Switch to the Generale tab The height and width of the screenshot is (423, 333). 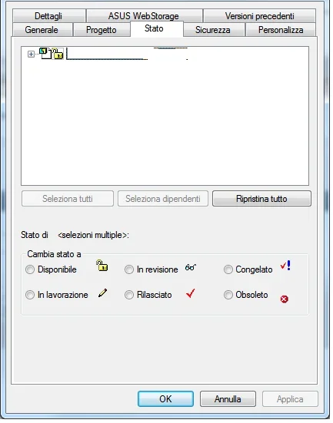click(x=42, y=30)
